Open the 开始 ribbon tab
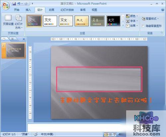Image resolution: width=166 pixels, height=137 pixels. (17, 10)
